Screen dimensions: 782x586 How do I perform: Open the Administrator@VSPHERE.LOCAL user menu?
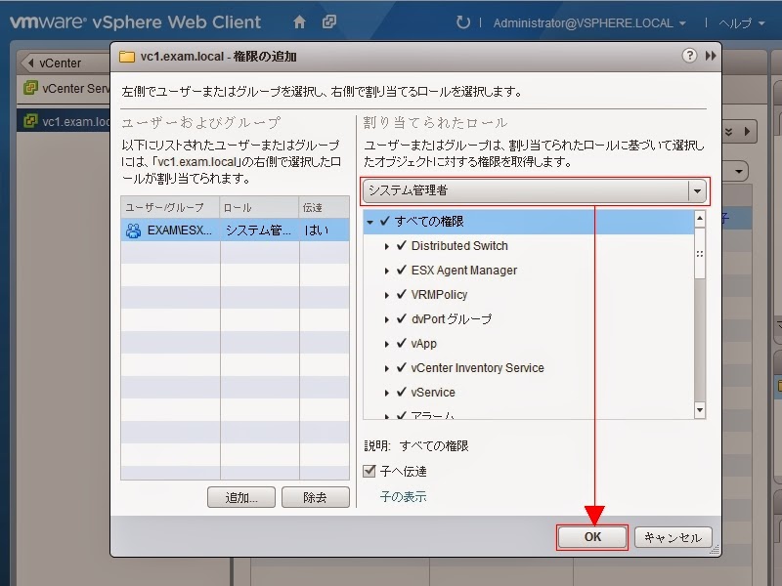click(589, 23)
